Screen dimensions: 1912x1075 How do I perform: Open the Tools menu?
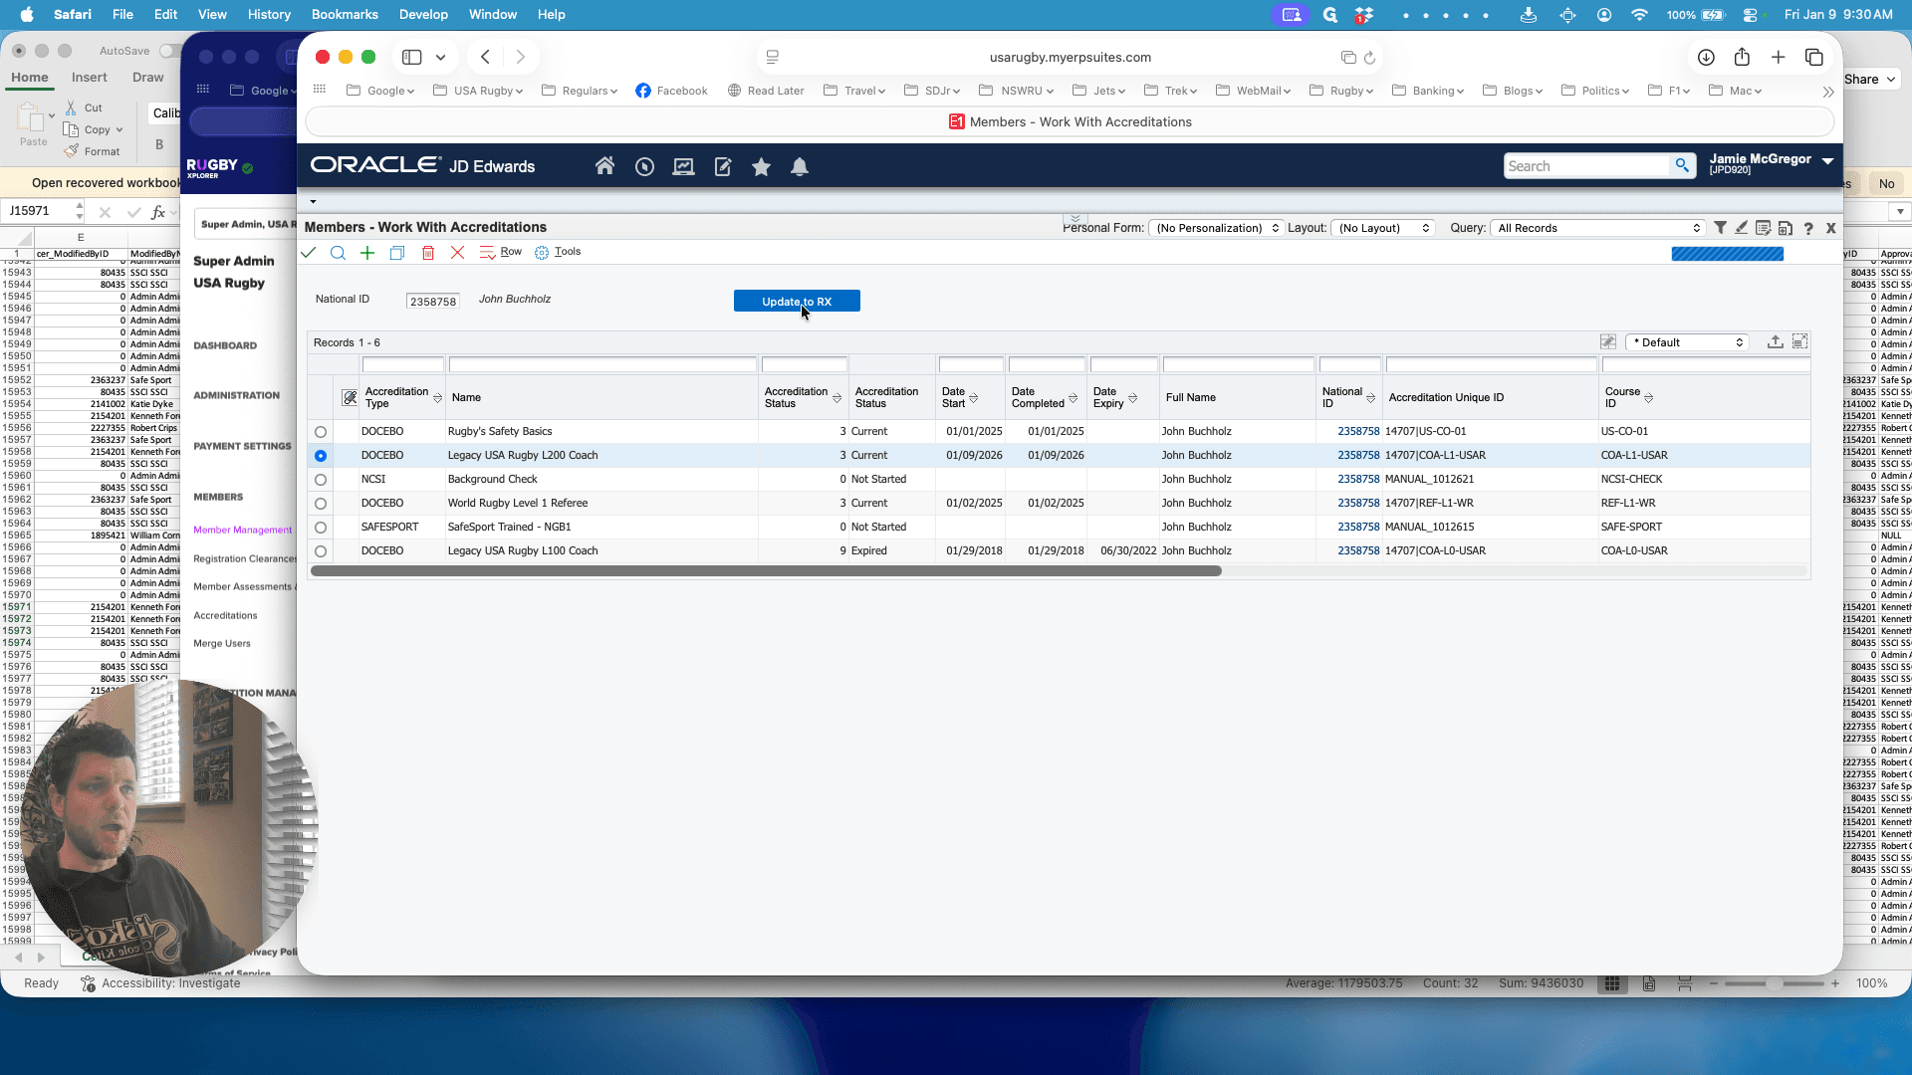pos(558,252)
